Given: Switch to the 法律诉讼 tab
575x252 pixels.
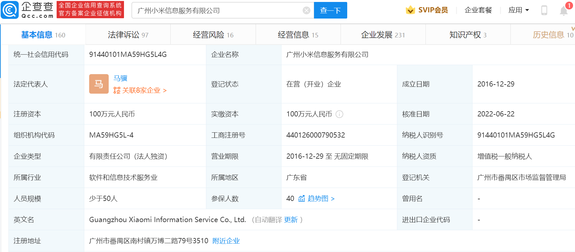Looking at the screenshot, I should pyautogui.click(x=128, y=35).
